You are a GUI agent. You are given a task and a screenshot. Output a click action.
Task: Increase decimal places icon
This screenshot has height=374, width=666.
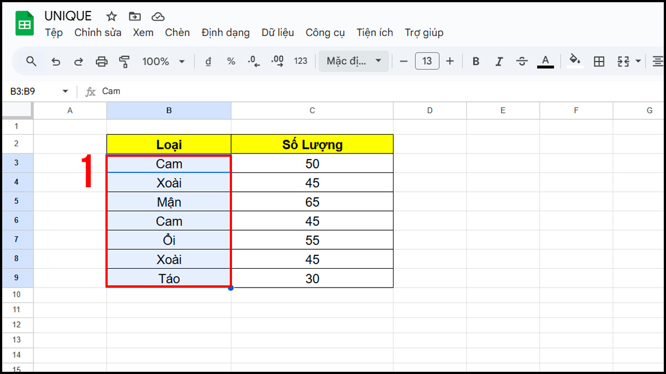[277, 62]
